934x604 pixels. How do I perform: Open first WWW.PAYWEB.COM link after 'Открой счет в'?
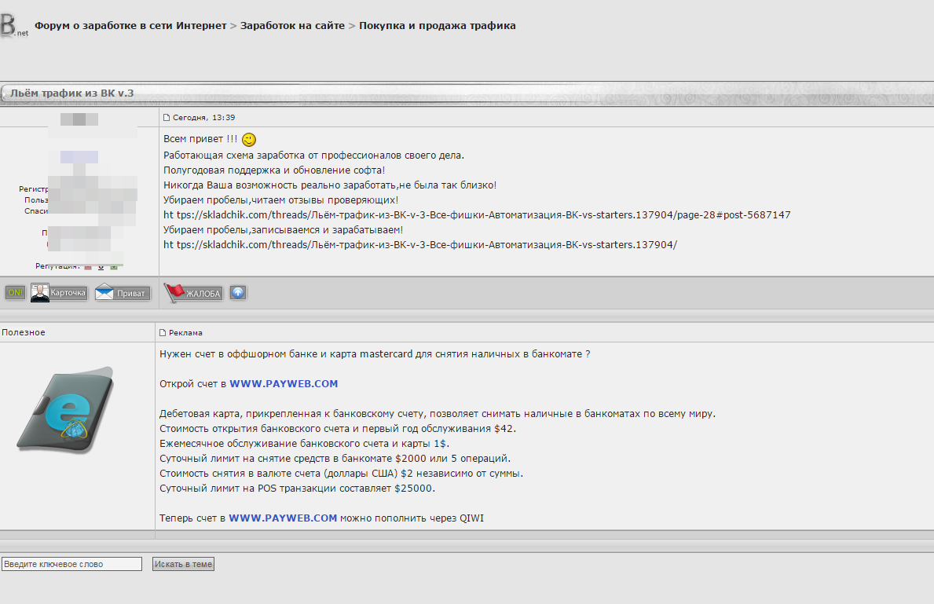[284, 383]
